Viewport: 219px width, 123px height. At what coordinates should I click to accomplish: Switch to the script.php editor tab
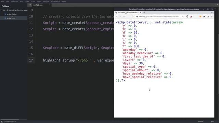(x=38, y=5)
